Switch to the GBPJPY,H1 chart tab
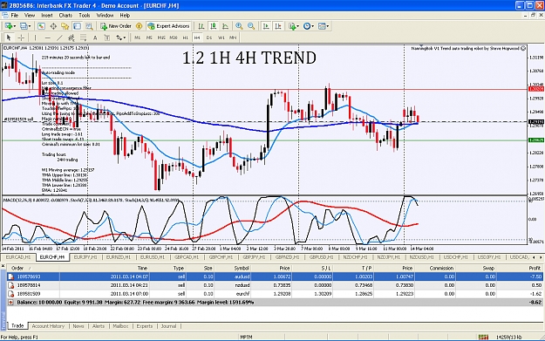The image size is (545, 341). tap(254, 257)
